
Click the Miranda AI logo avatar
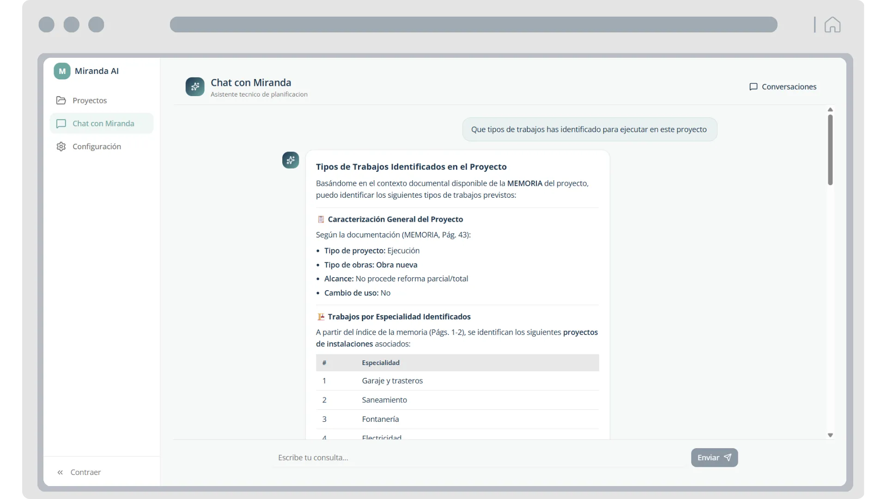point(62,71)
